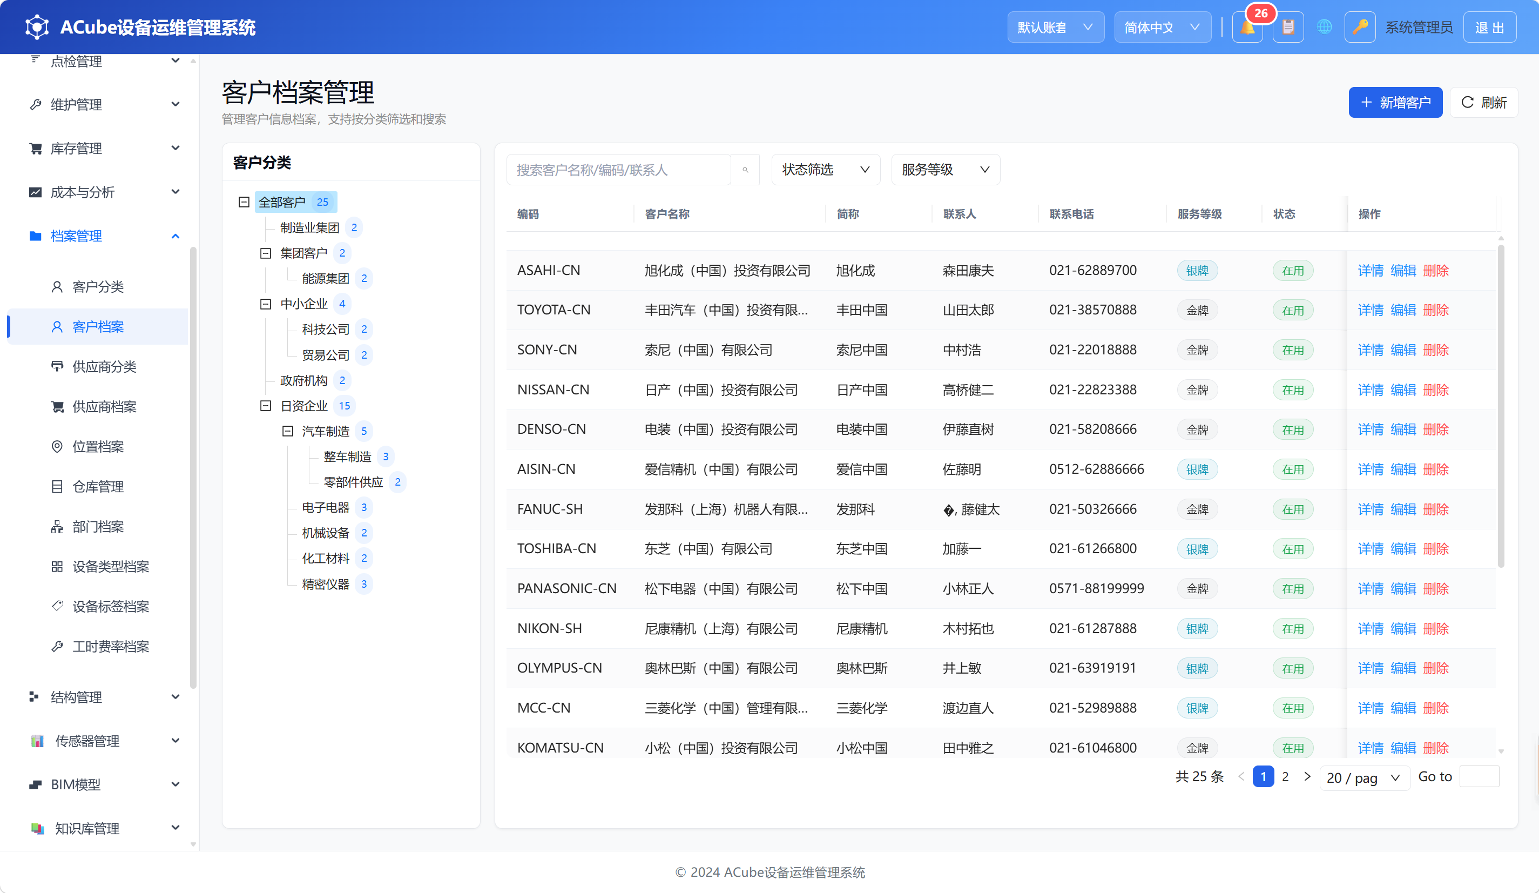Select 政府机构 in category tree
The image size is (1539, 893).
pyautogui.click(x=303, y=380)
